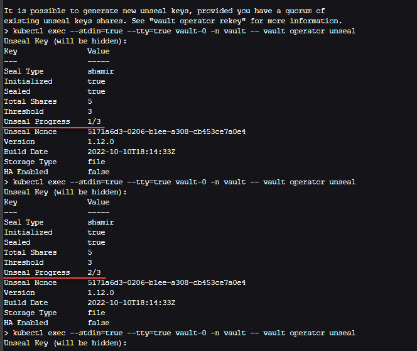The width and height of the screenshot is (417, 351).
Task: Click HA Enabled false value in first table
Action: click(x=99, y=172)
